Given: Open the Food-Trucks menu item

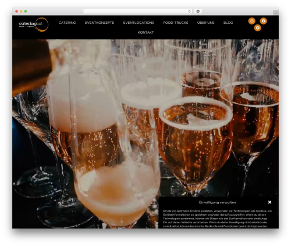Looking at the screenshot, I should click(x=176, y=23).
